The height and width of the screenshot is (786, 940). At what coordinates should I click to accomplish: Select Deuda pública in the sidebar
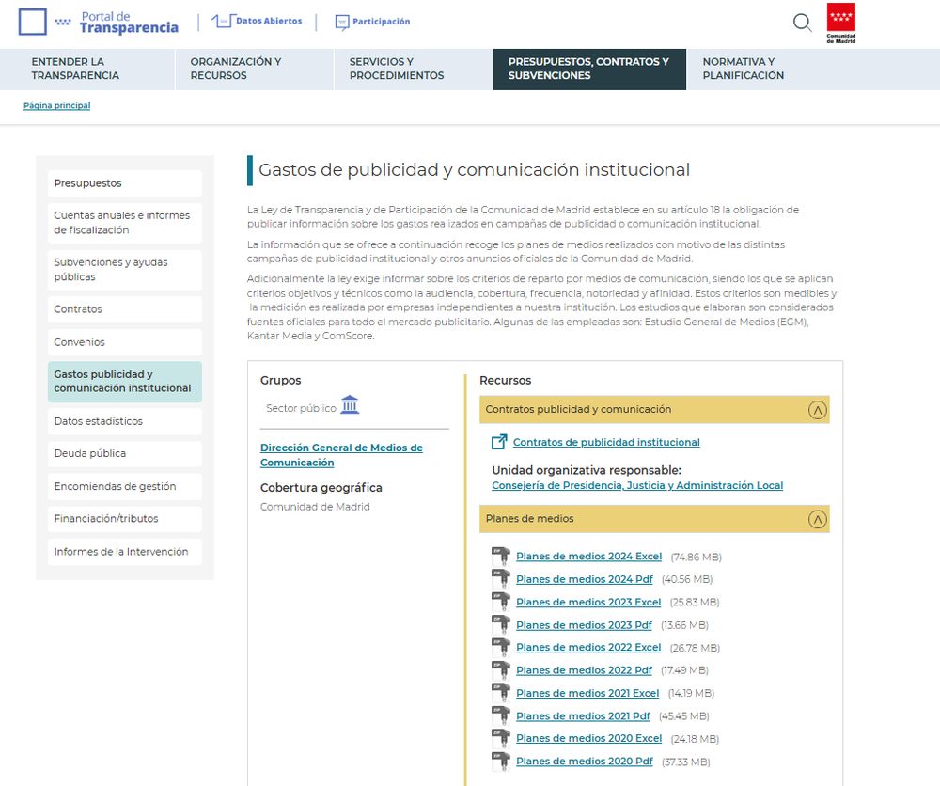(x=125, y=453)
